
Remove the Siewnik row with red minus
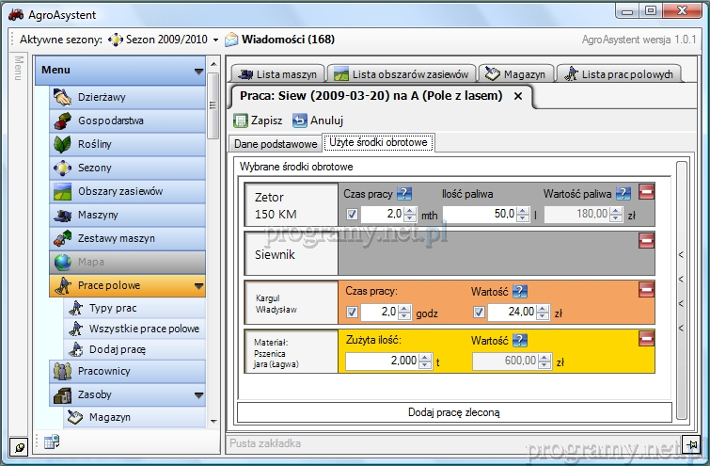pyautogui.click(x=646, y=240)
